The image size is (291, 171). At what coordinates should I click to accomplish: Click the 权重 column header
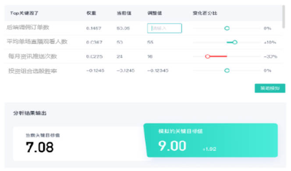pyautogui.click(x=91, y=13)
